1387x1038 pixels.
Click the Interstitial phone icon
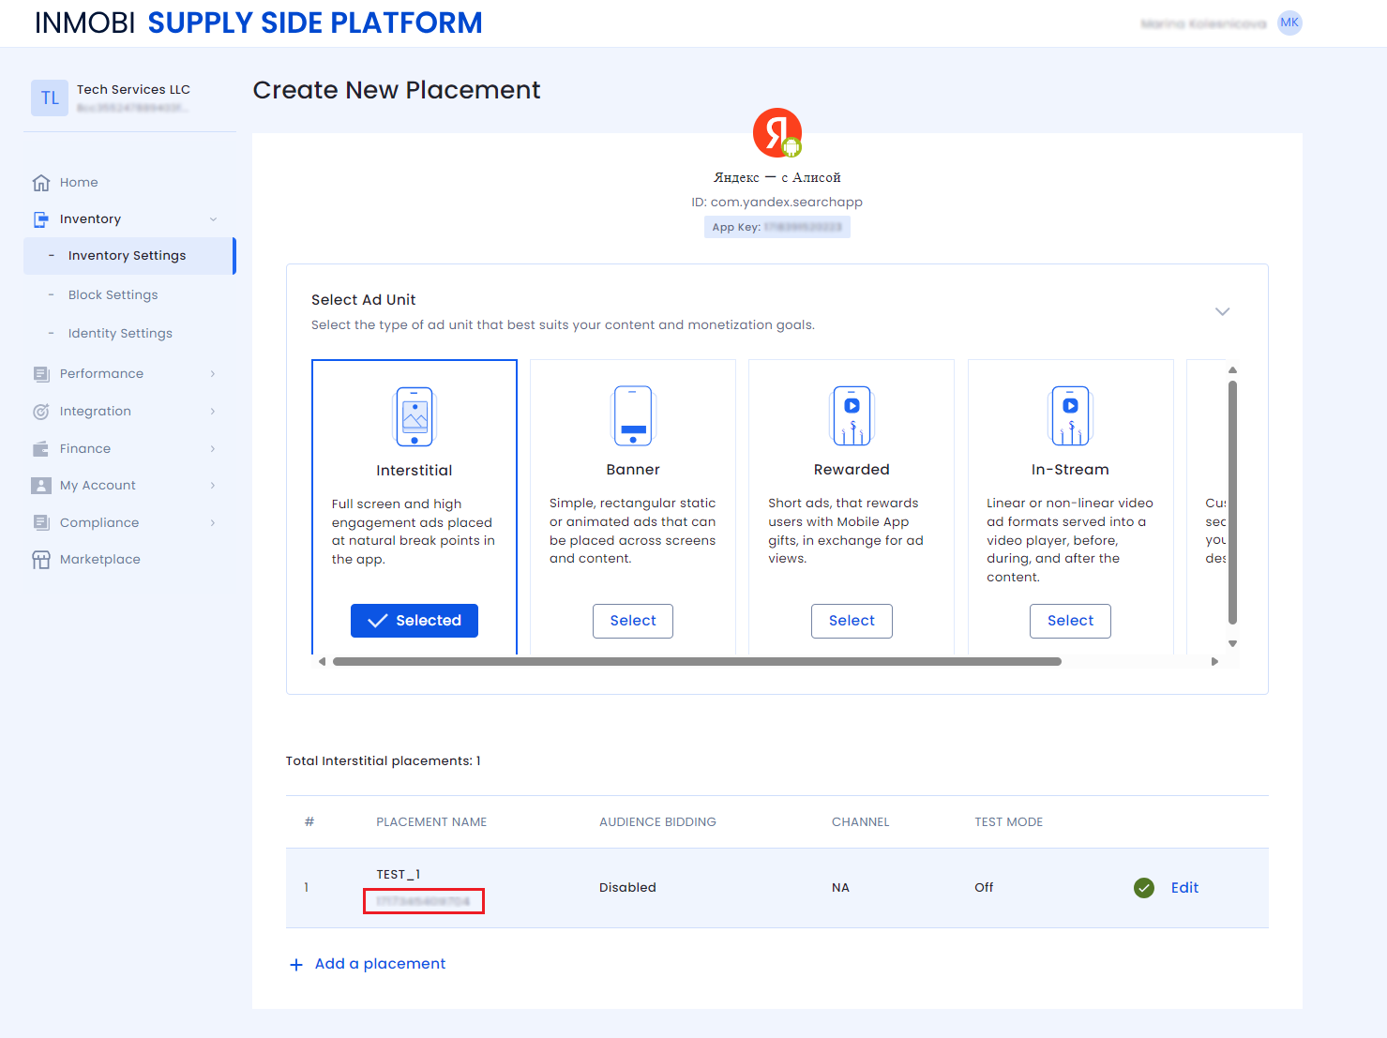coord(415,416)
